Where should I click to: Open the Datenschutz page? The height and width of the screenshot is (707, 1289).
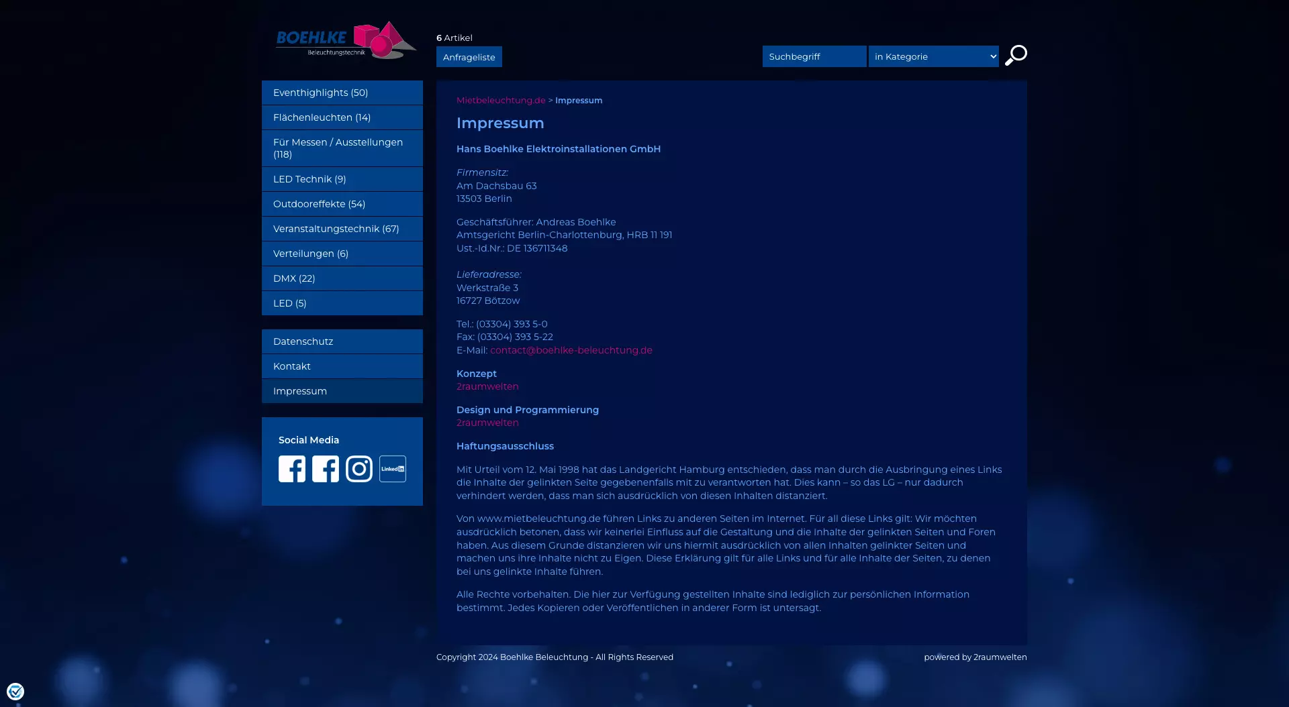(x=342, y=341)
